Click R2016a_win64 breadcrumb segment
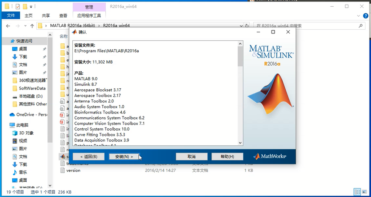Image resolution: width=371 pixels, height=197 pixels. pyautogui.click(x=116, y=26)
